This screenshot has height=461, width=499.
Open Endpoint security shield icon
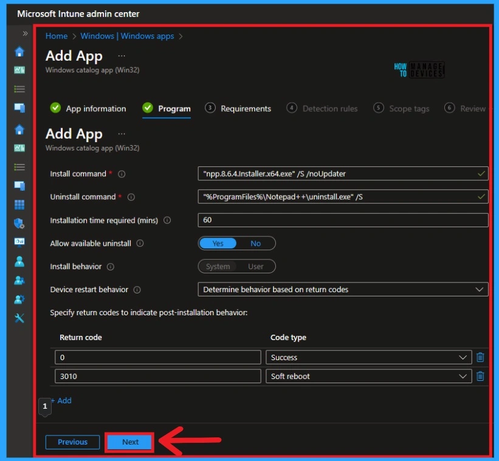19,224
